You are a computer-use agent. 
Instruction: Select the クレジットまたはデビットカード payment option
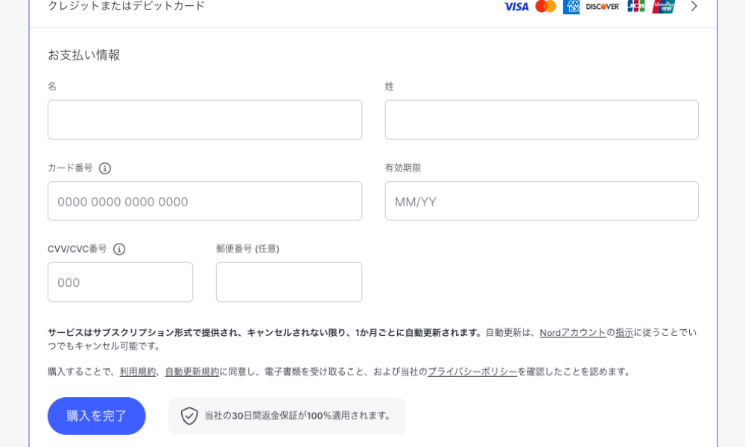click(x=127, y=7)
